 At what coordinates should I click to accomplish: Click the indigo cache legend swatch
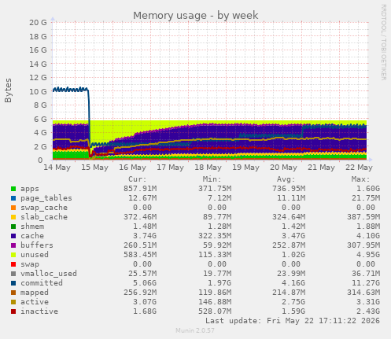(13, 236)
